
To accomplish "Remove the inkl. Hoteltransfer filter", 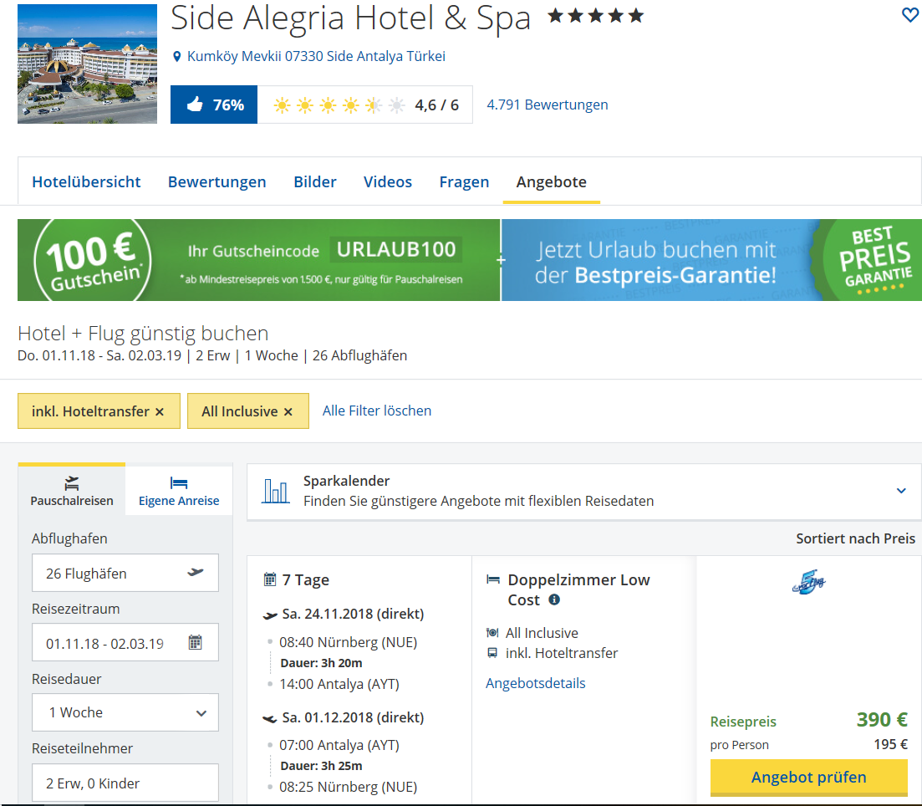I will coord(160,412).
